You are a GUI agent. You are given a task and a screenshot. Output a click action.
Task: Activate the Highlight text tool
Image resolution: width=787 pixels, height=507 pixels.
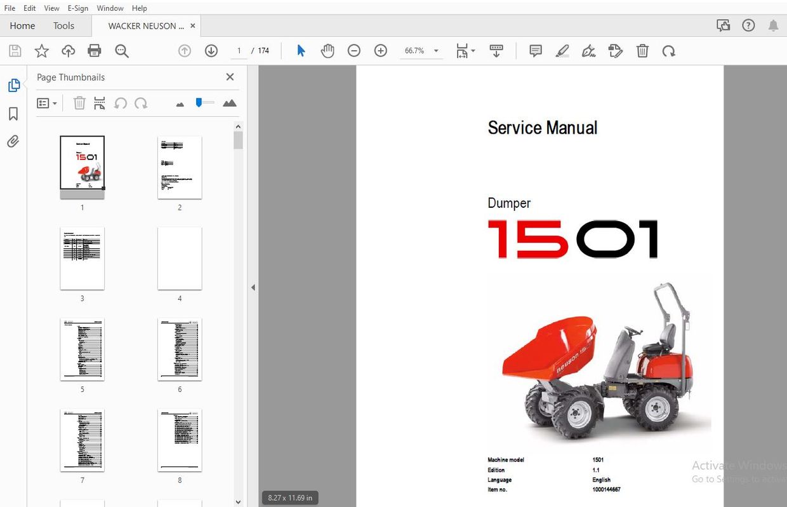562,51
